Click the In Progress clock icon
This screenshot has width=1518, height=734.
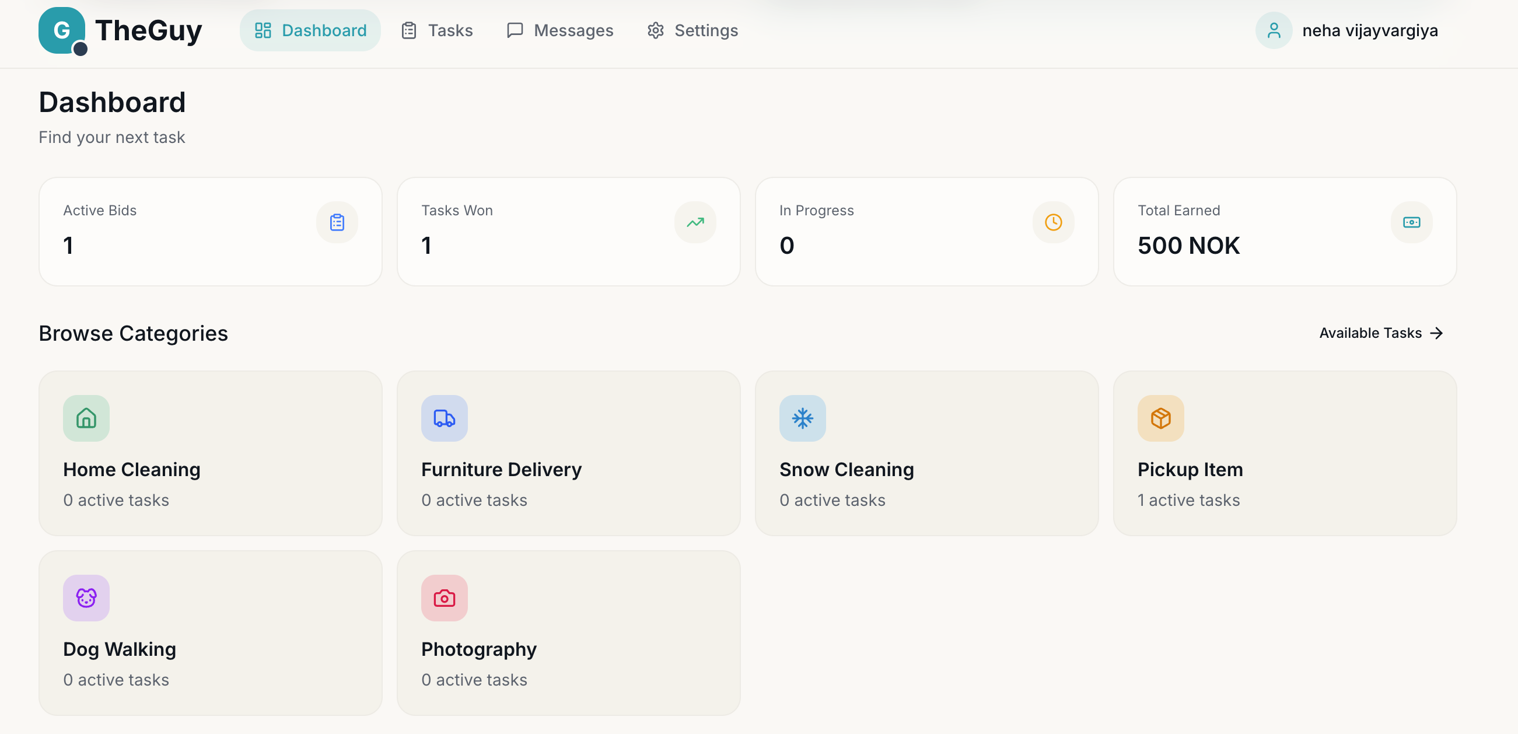(x=1053, y=222)
